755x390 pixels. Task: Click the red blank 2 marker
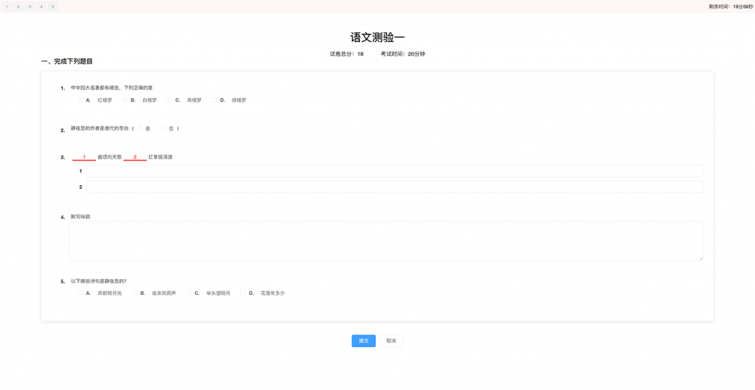click(136, 158)
